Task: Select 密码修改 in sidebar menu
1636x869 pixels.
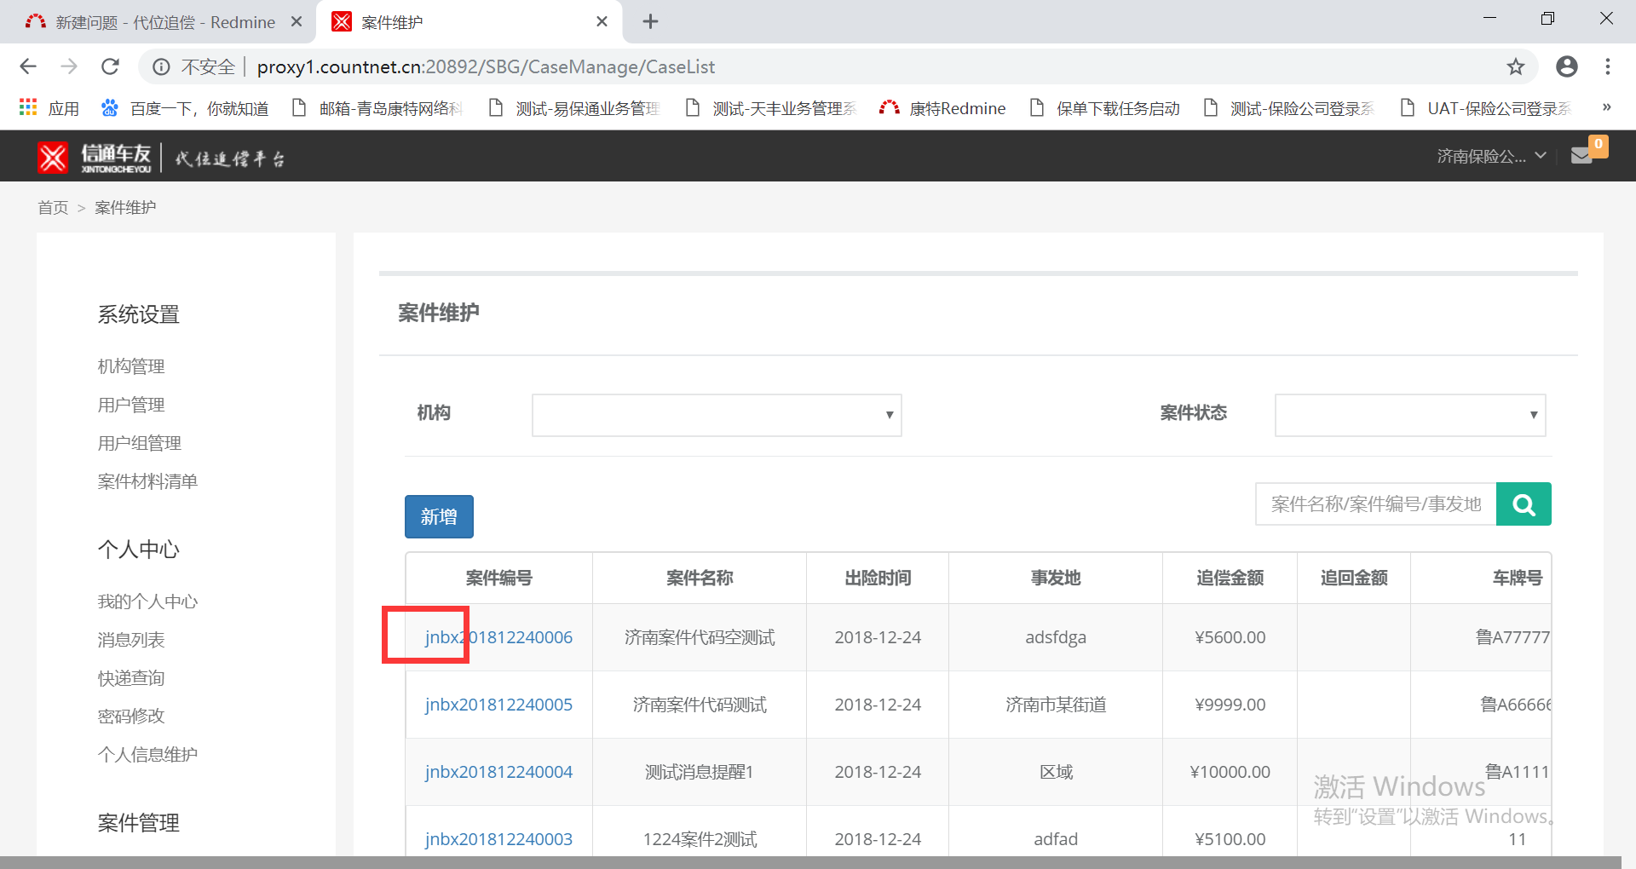Action: 131,716
